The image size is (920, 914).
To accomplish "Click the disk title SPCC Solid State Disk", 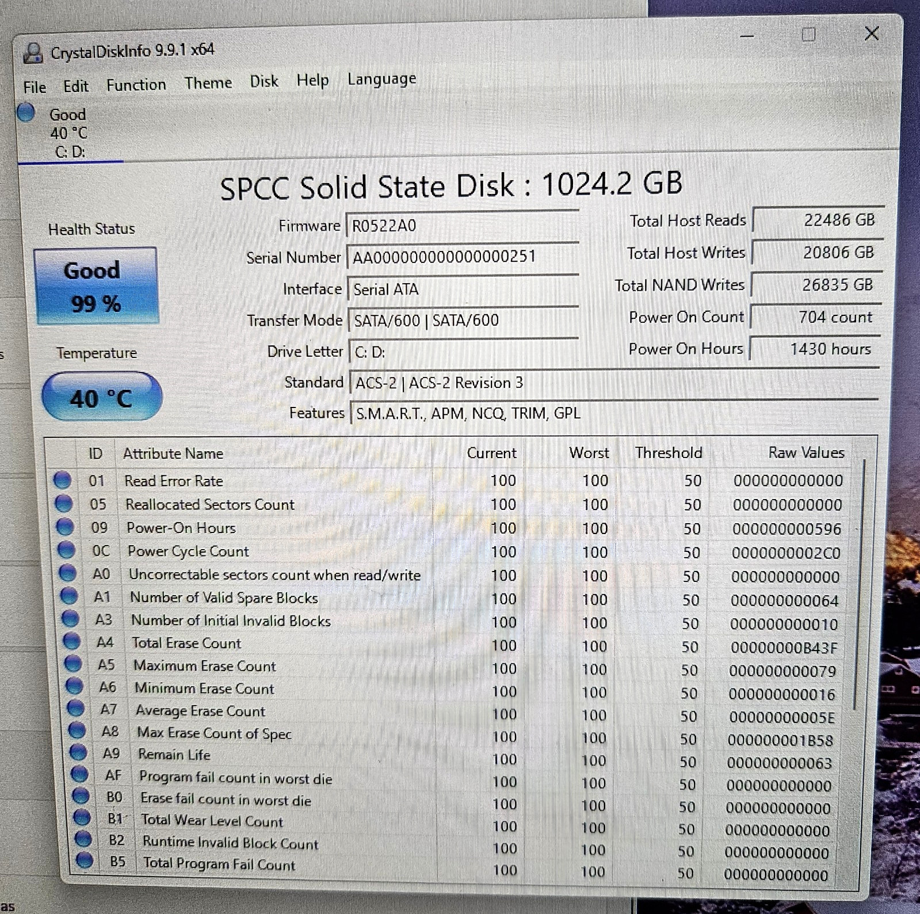I will pos(451,185).
